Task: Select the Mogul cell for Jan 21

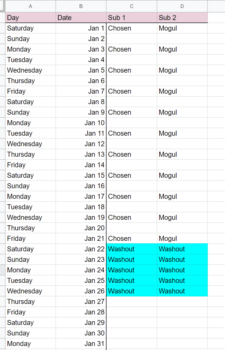Action: [x=182, y=239]
